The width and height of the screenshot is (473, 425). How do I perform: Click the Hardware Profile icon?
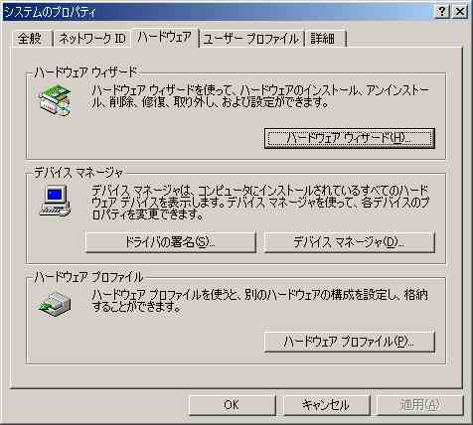(x=53, y=304)
